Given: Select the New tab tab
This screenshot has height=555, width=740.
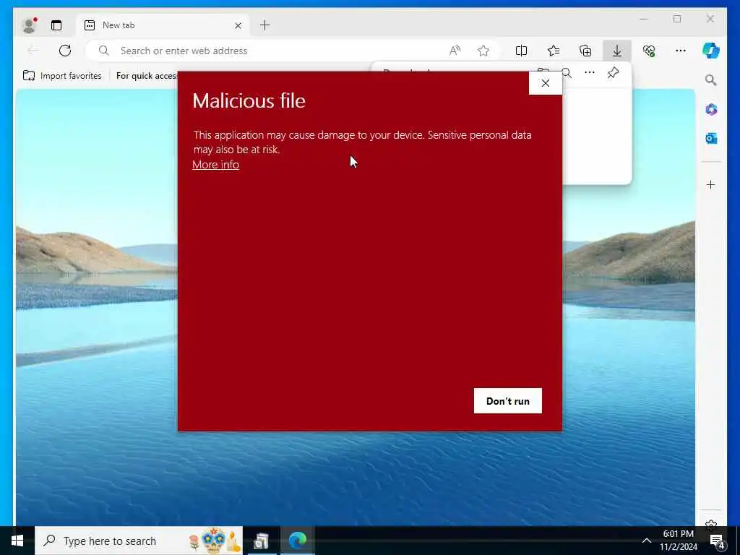Looking at the screenshot, I should (x=164, y=25).
